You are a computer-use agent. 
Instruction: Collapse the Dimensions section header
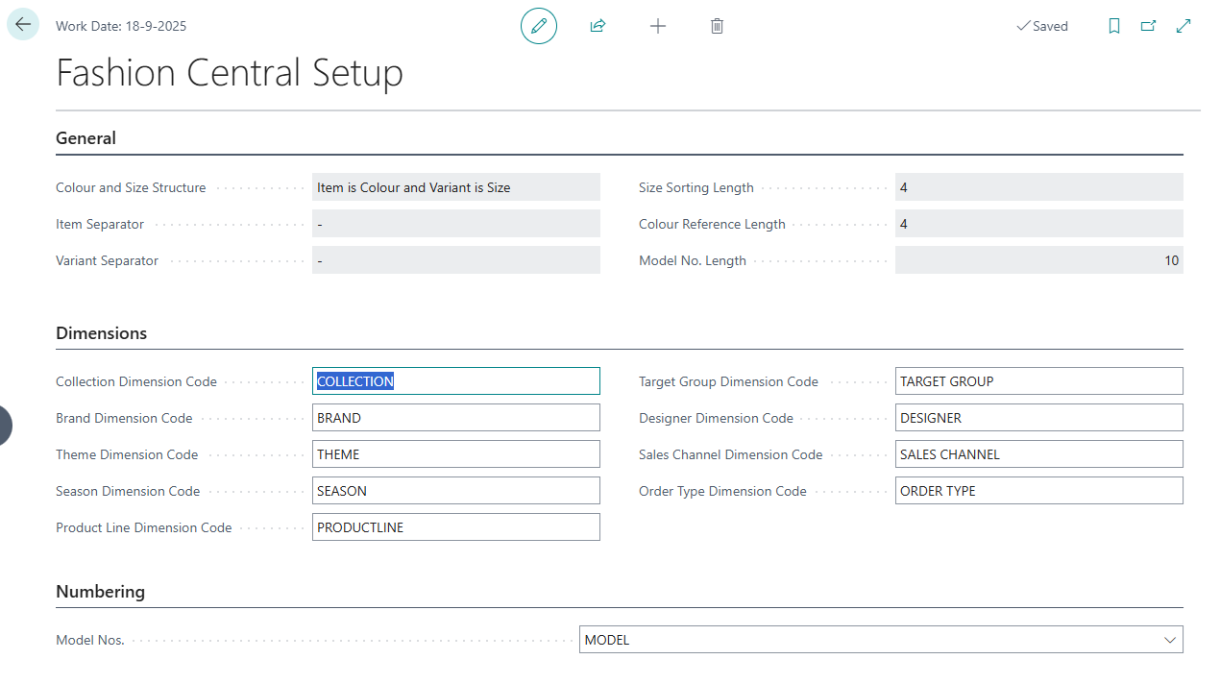(x=102, y=333)
